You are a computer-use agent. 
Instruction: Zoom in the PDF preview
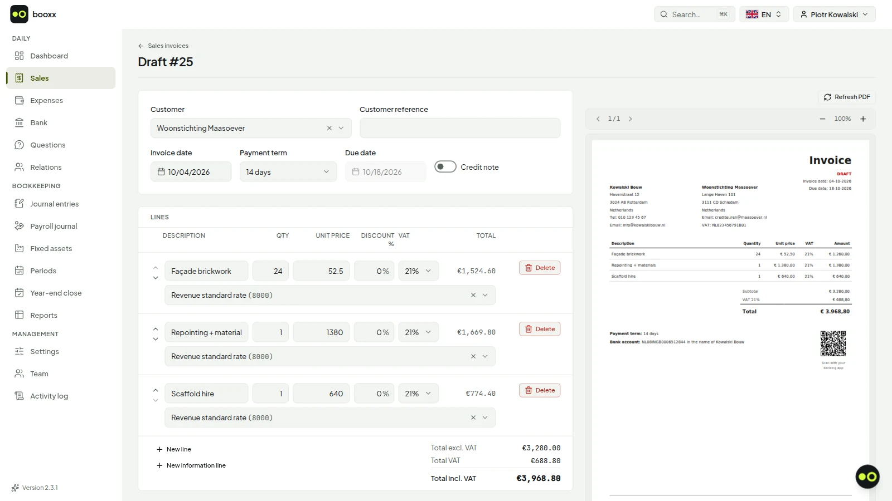point(863,119)
